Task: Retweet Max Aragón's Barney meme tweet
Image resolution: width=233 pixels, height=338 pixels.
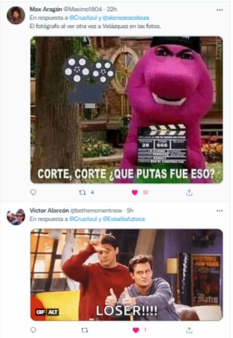Action: tap(82, 192)
